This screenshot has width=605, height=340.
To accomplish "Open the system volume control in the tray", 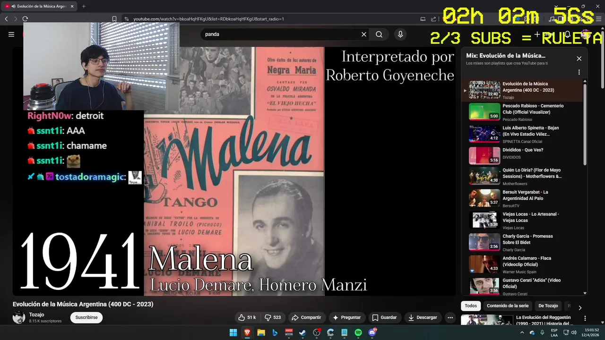I will pyautogui.click(x=574, y=332).
